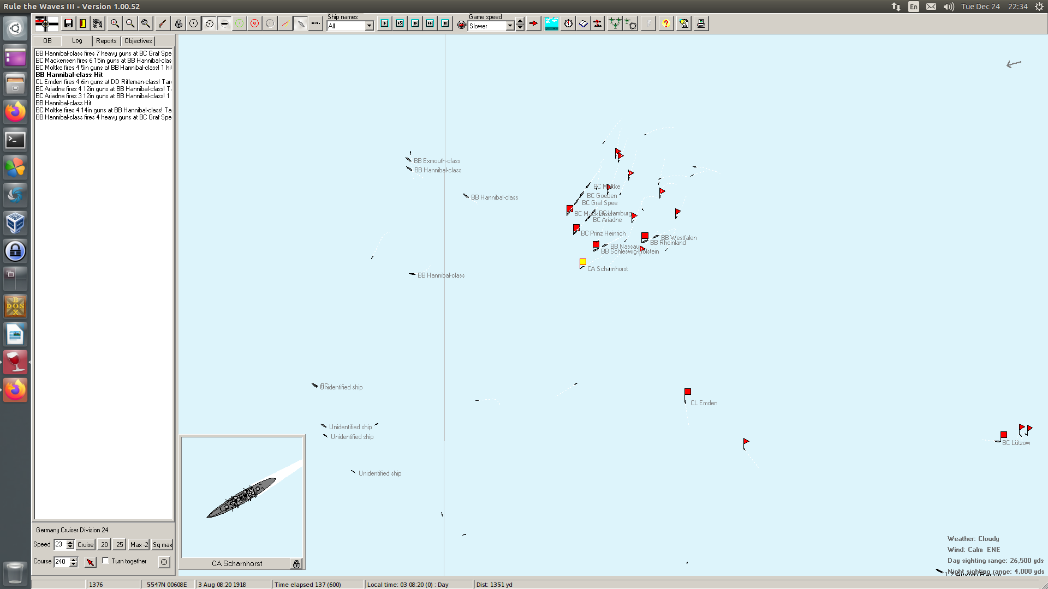This screenshot has height=589, width=1048.
Task: Increase the Speed stepper value
Action: click(70, 542)
